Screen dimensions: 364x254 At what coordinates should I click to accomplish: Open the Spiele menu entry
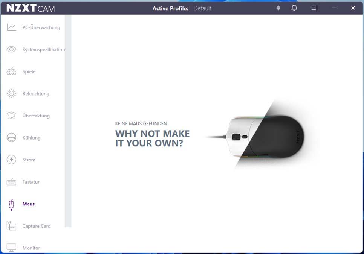coord(29,71)
